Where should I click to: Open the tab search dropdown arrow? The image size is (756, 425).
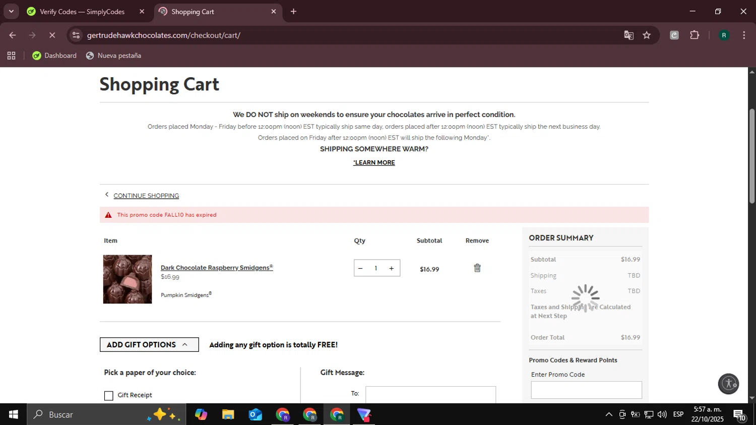click(11, 12)
